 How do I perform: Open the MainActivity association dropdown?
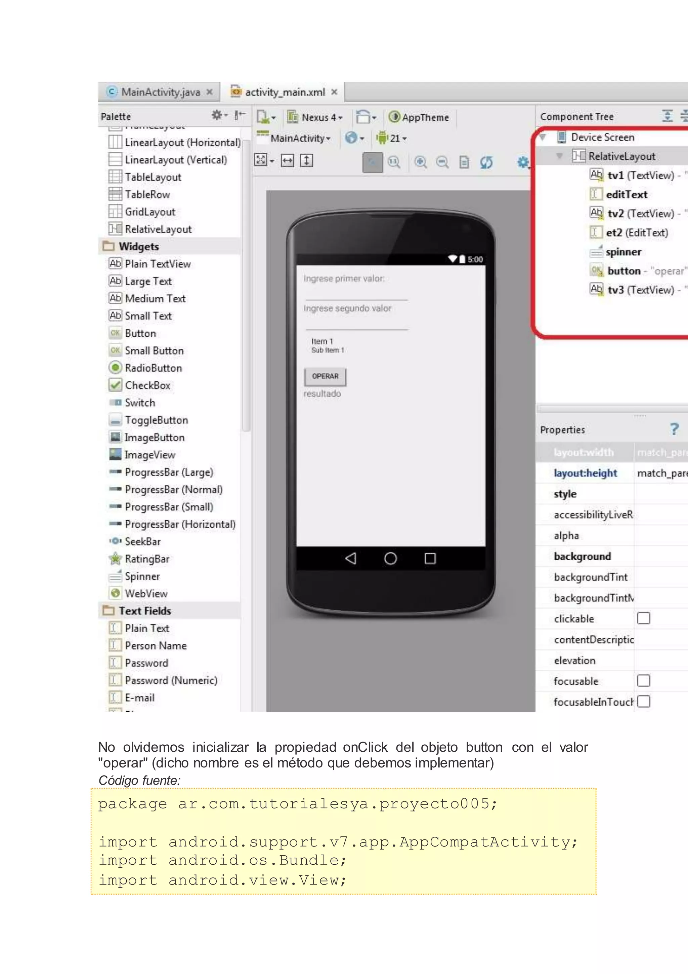pyautogui.click(x=294, y=138)
